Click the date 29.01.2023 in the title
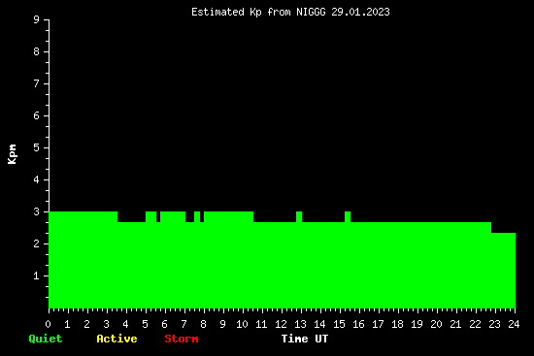 click(x=360, y=13)
